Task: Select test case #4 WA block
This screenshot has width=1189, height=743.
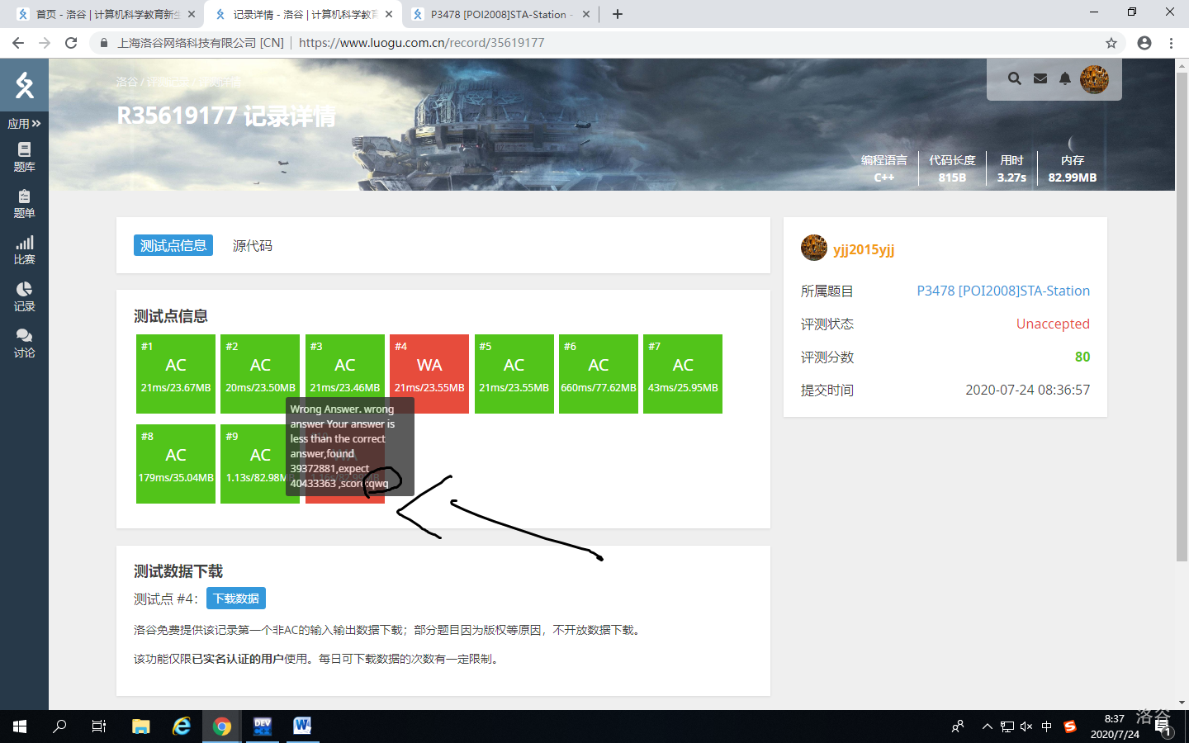Action: (429, 374)
